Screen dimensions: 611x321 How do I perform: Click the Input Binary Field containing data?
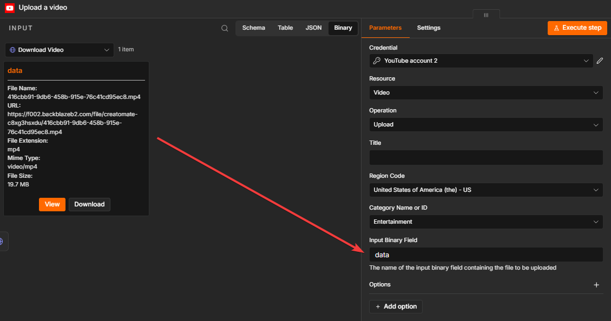pos(486,255)
